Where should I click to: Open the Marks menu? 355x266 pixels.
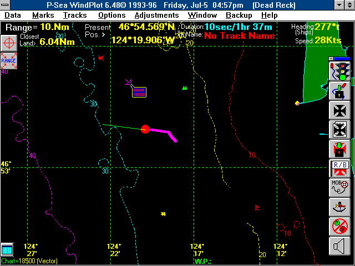[43, 16]
